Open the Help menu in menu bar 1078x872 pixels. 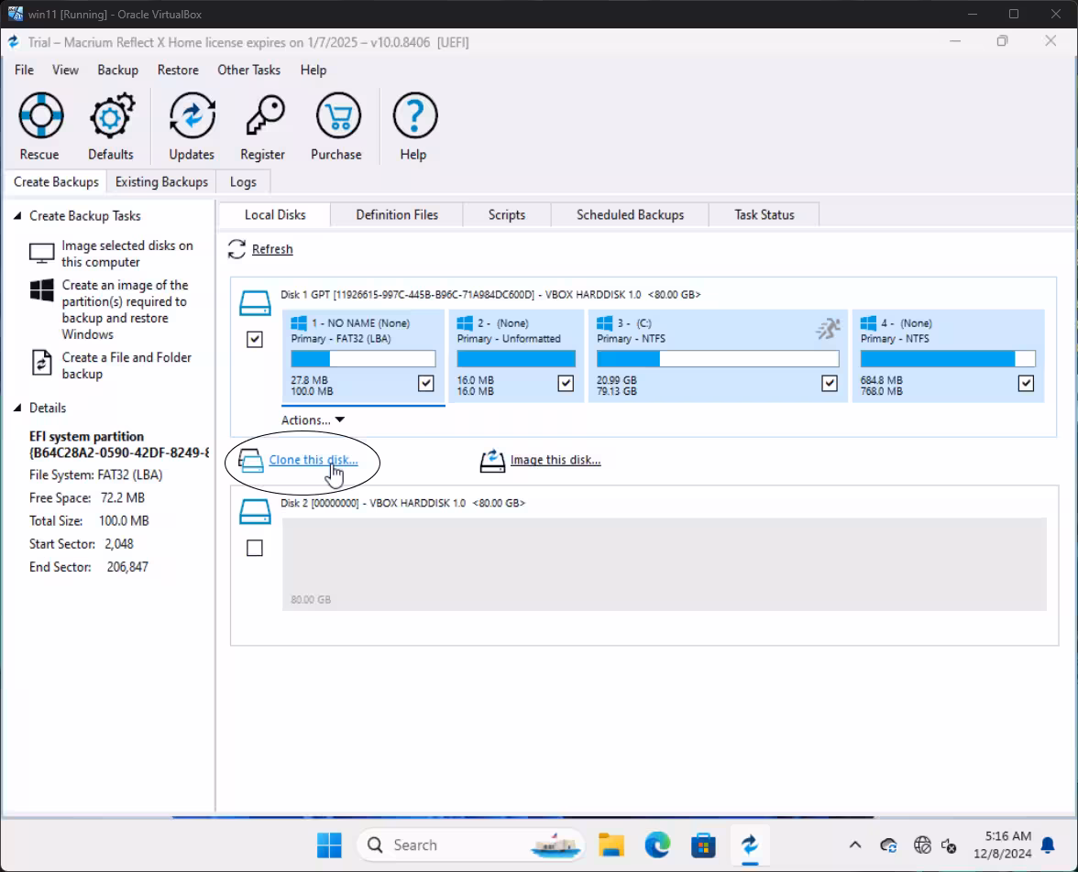point(313,71)
